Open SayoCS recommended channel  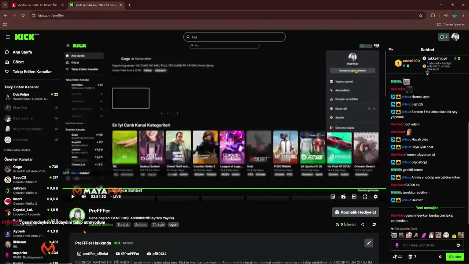click(x=31, y=180)
